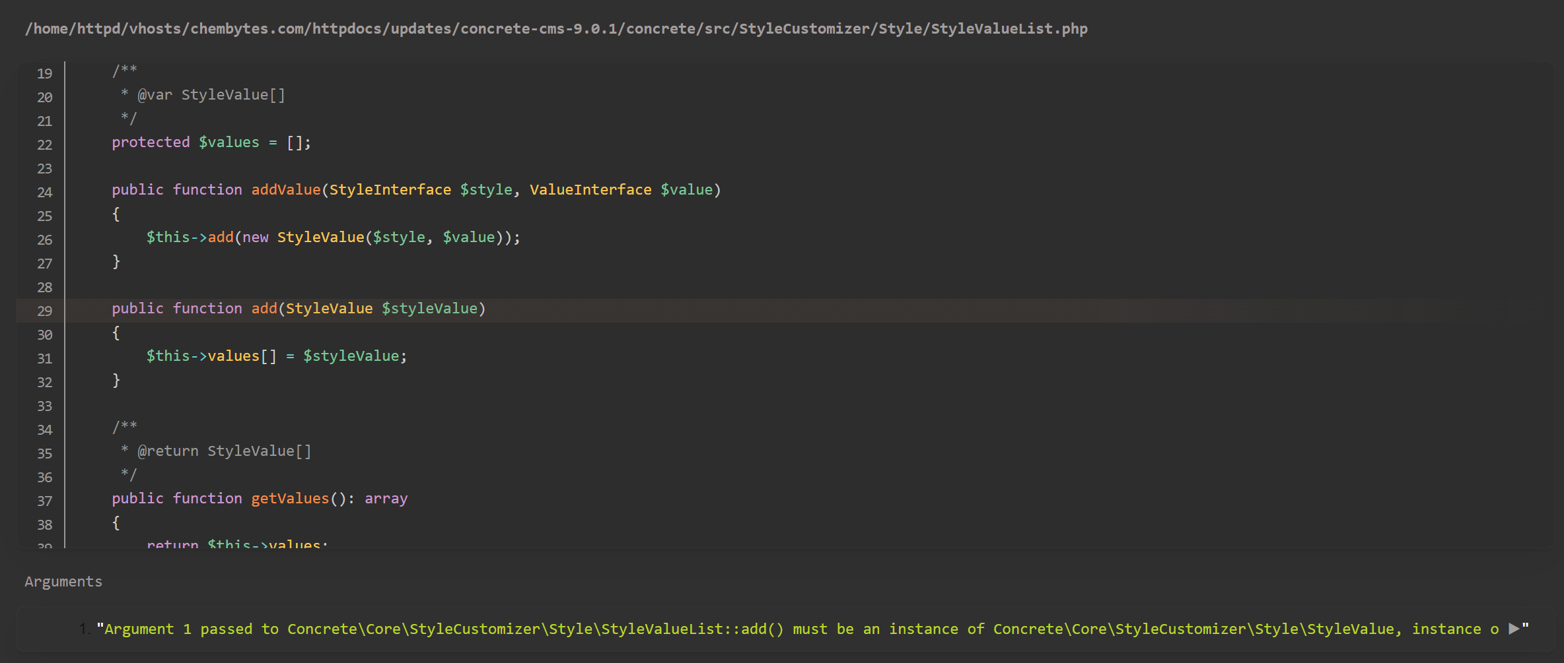Click the StyleValue class reference on line 26
Viewport: 1564px width, 663px height.
pyautogui.click(x=320, y=237)
